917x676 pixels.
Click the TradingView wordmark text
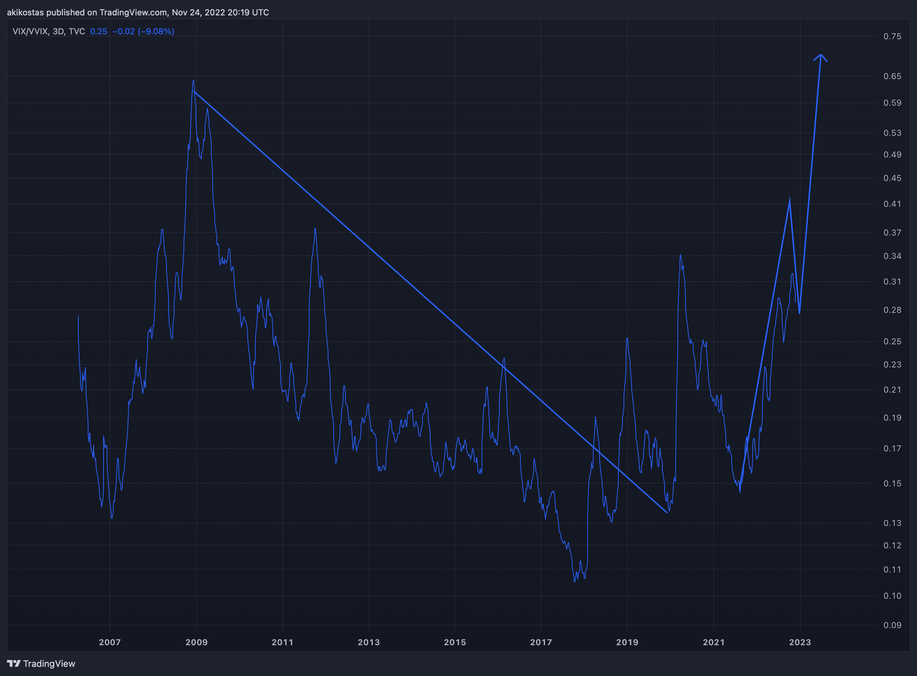coord(49,663)
